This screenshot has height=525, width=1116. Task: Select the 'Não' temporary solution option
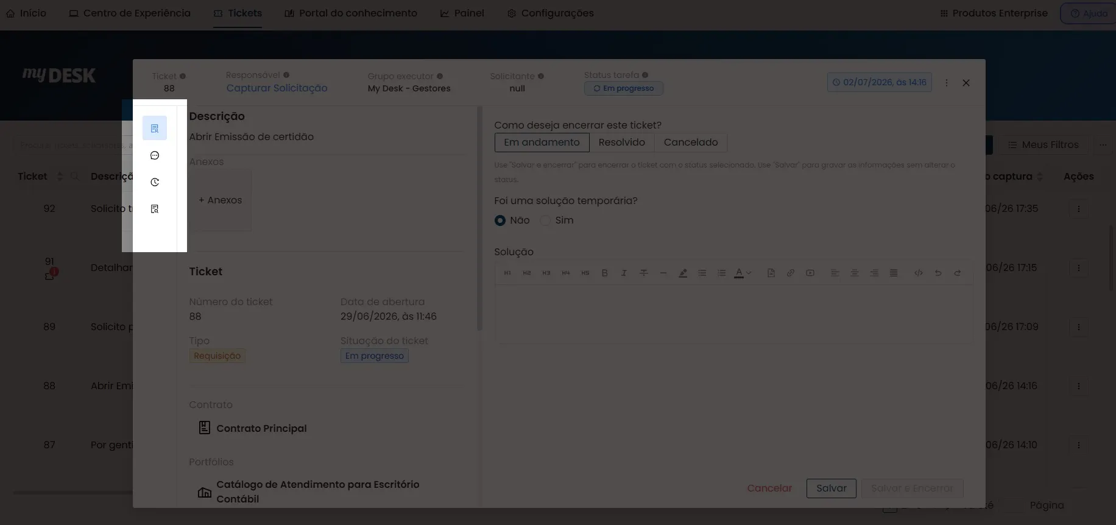coord(500,220)
